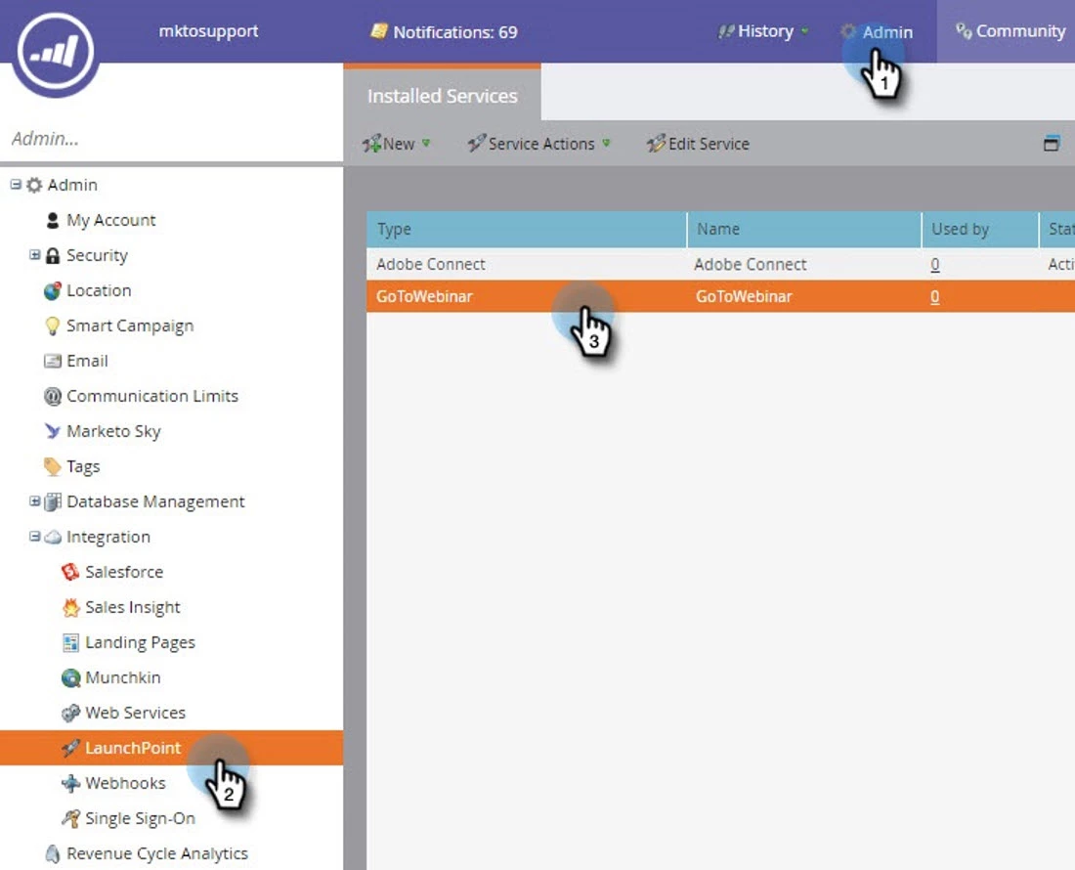
Task: Click the Munchkin icon
Action: point(70,678)
